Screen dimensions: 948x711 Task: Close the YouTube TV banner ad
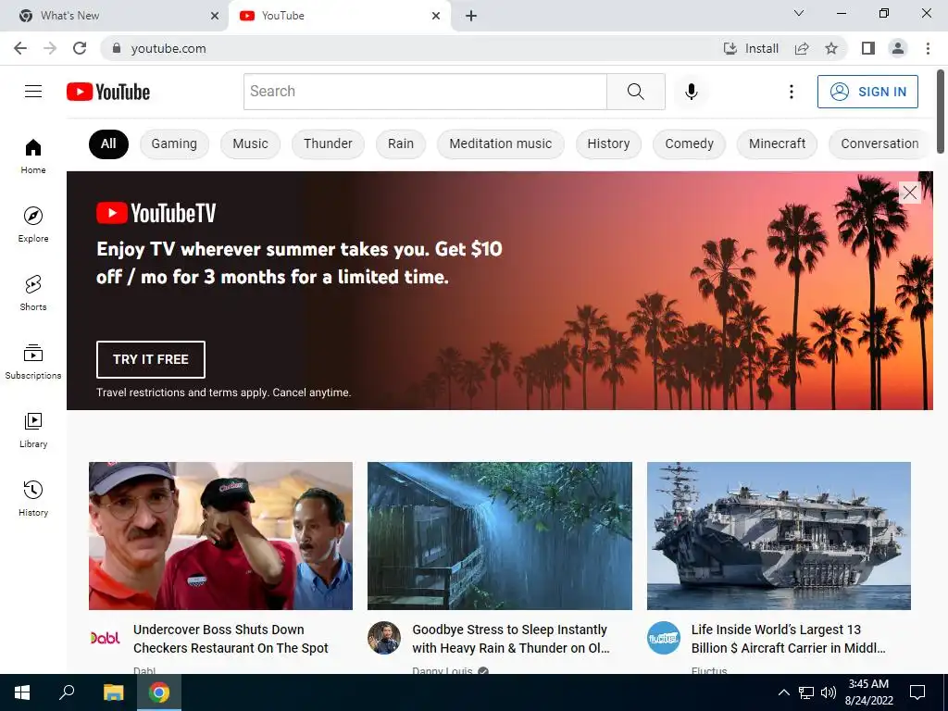[x=909, y=193]
